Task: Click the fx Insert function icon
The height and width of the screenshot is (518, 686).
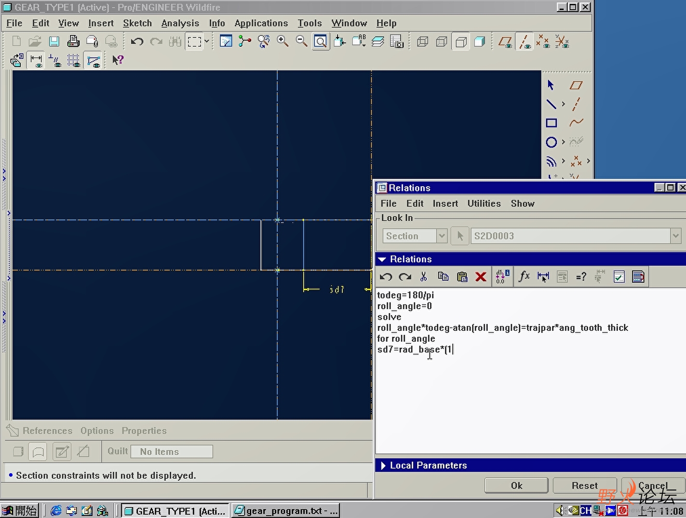Action: click(x=524, y=276)
